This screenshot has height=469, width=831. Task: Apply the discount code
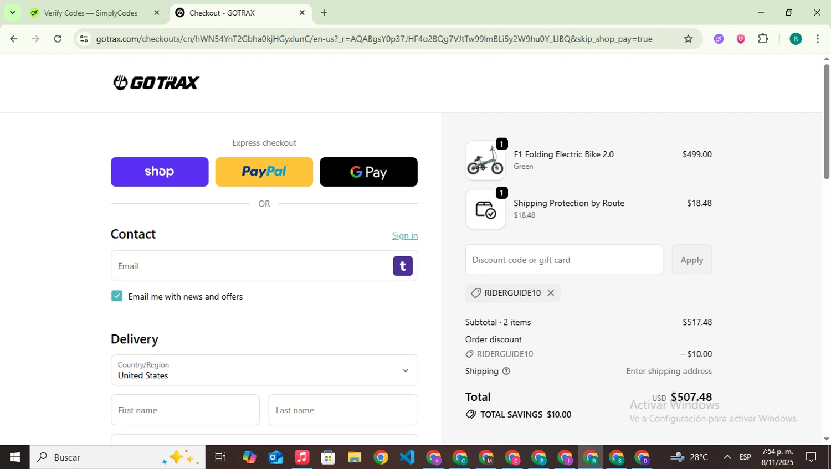[x=692, y=260]
